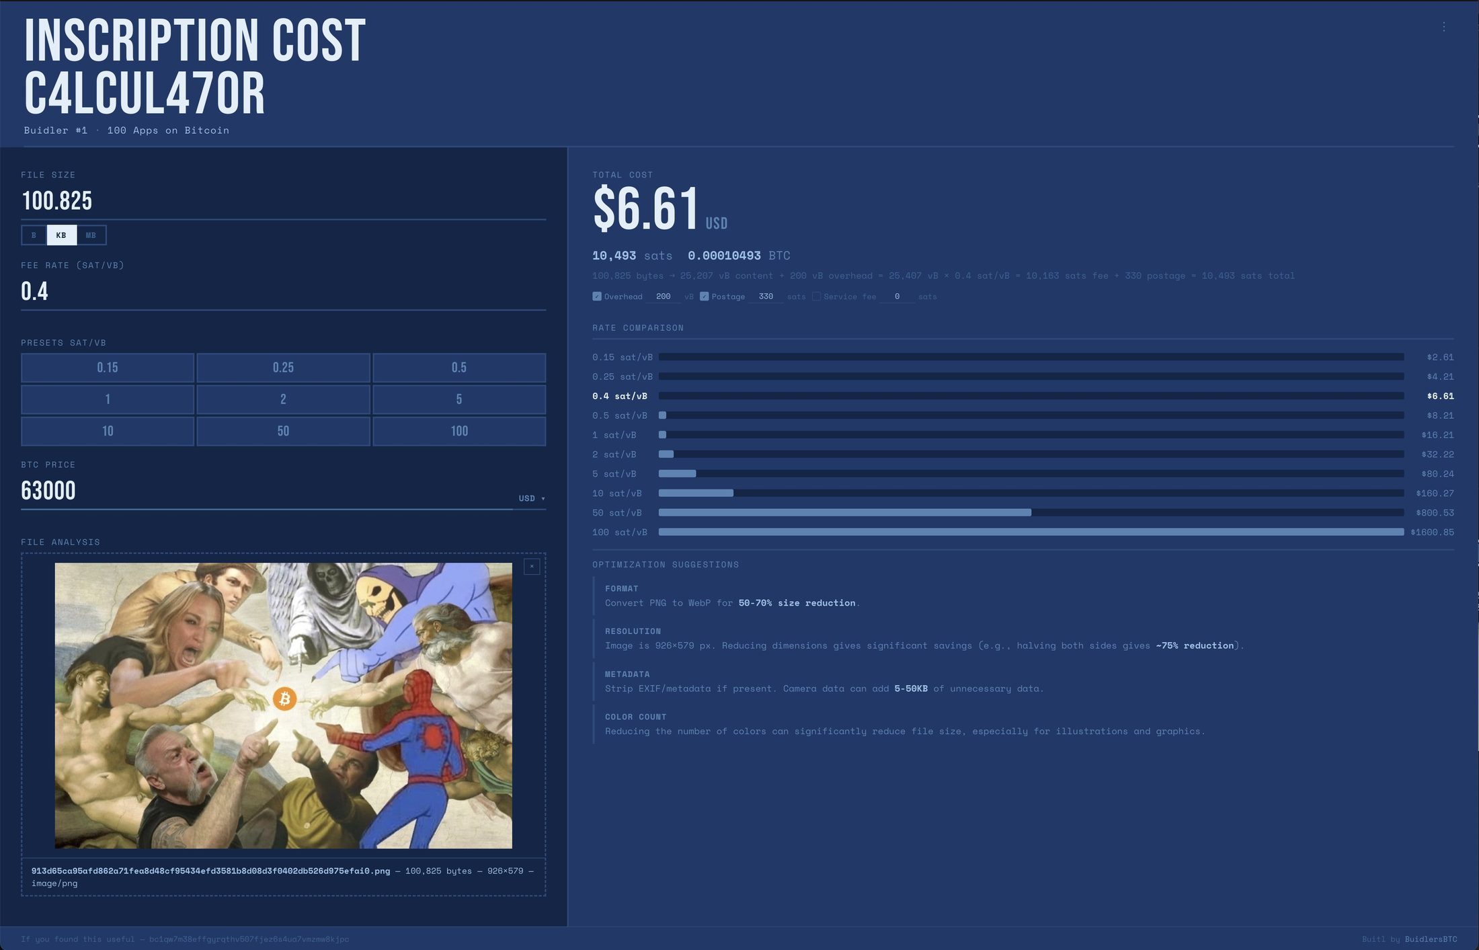Image resolution: width=1479 pixels, height=950 pixels.
Task: Toggle the Postage checkbox
Action: click(705, 296)
